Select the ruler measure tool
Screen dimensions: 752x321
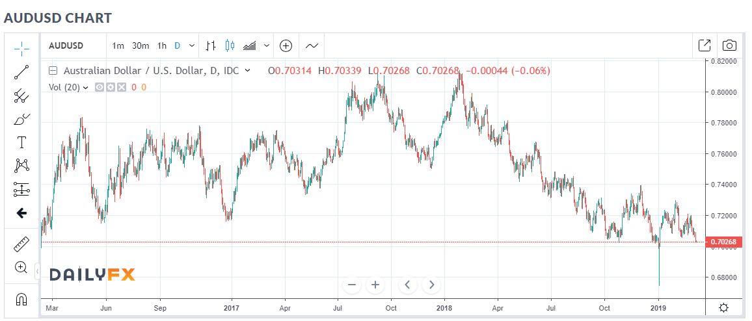[x=21, y=244]
